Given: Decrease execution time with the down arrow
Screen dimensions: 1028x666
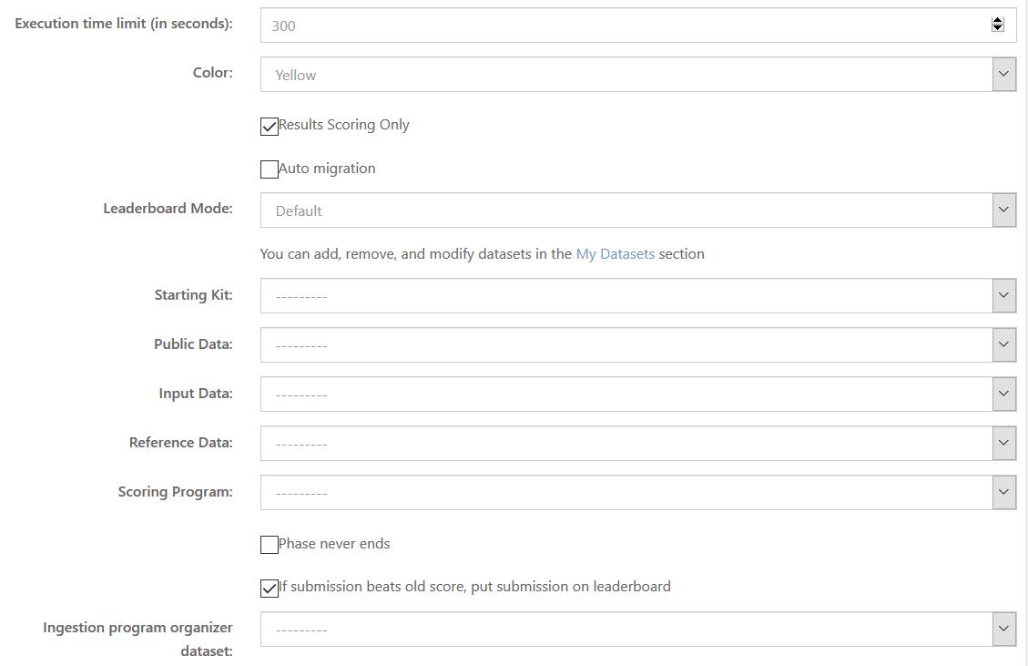Looking at the screenshot, I should tap(997, 29).
